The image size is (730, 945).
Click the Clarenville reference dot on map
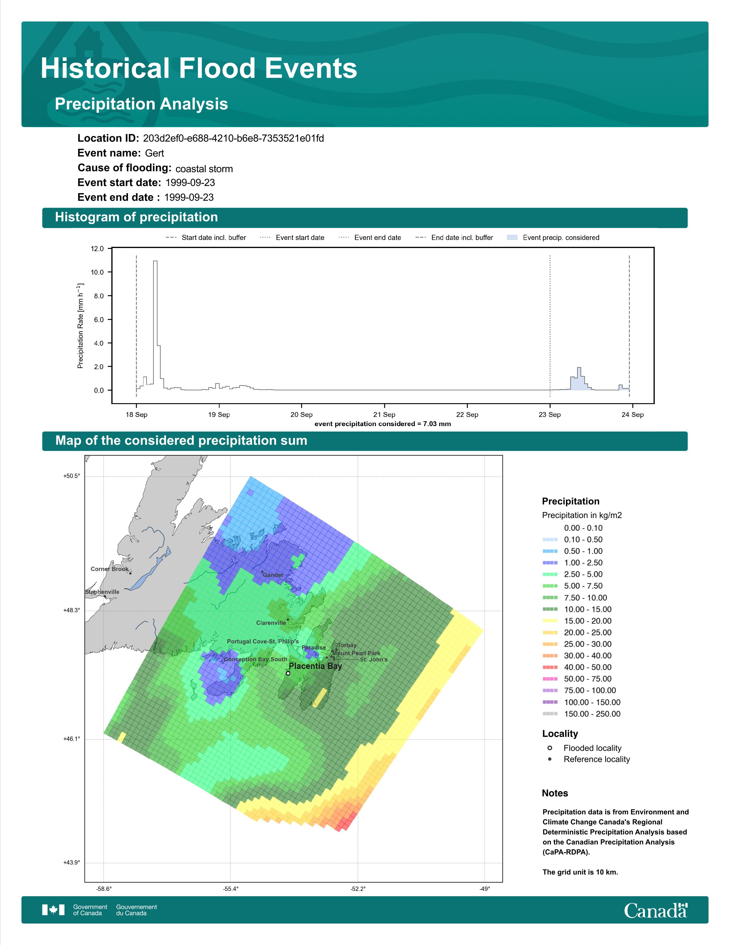pyautogui.click(x=288, y=619)
